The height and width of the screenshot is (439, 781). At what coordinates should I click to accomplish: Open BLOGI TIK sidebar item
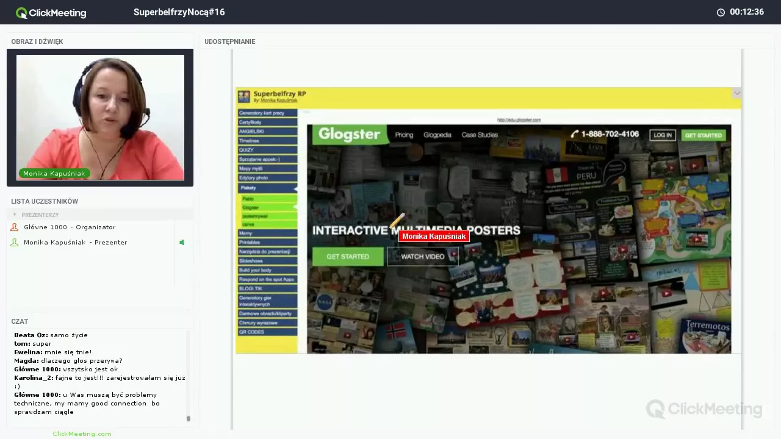point(268,288)
